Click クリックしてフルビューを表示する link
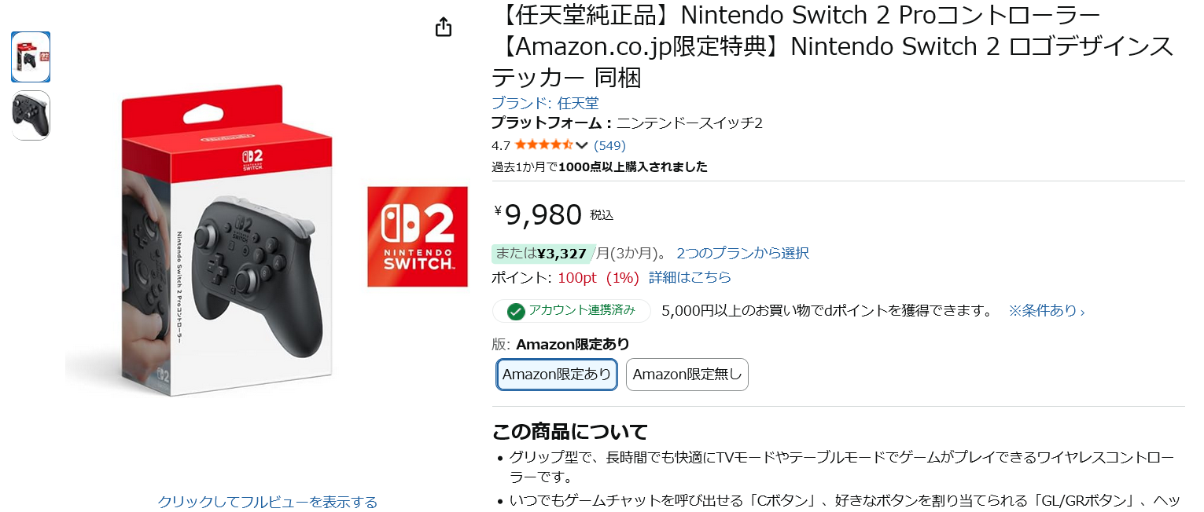Image resolution: width=1204 pixels, height=512 pixels. [x=267, y=502]
